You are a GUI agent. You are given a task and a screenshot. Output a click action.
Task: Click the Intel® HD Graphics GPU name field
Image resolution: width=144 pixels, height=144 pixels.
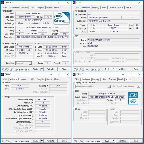click(107, 93)
